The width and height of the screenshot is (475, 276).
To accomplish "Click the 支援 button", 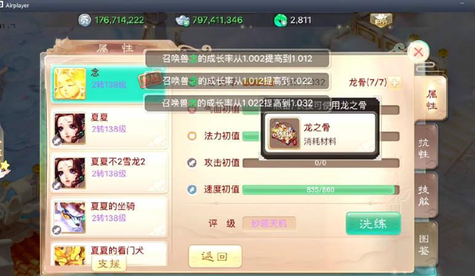I will click(109, 264).
